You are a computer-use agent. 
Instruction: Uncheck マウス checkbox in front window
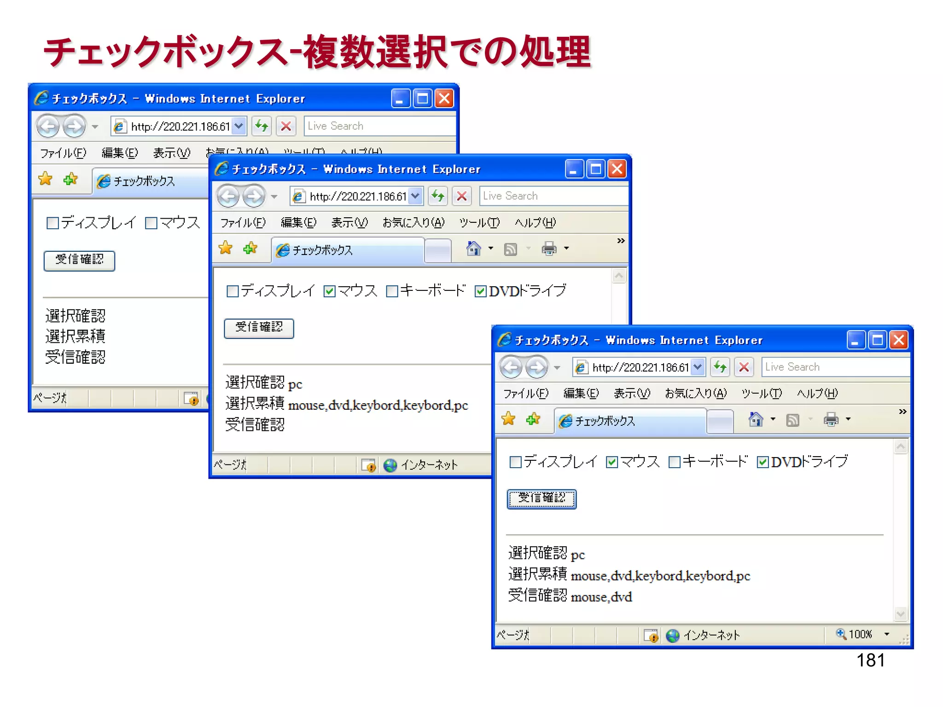pos(612,462)
